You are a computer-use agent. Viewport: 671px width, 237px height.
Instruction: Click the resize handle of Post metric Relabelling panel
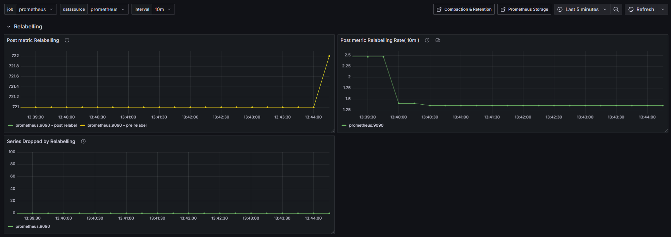coord(333,131)
